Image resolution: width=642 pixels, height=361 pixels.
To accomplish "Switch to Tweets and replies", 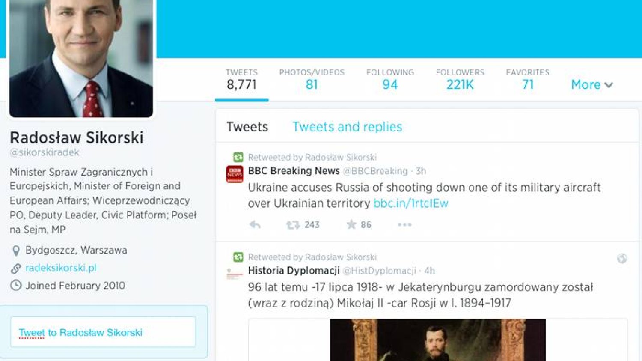I will (x=347, y=127).
